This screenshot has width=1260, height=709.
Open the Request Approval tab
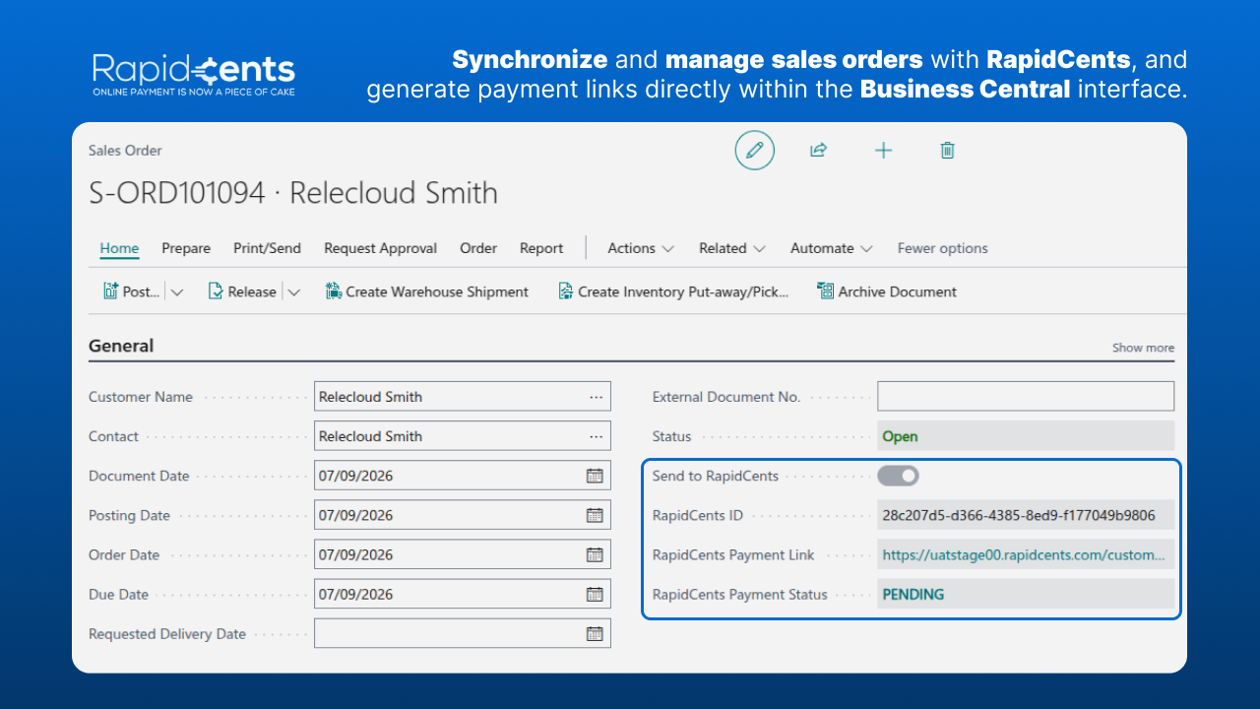pyautogui.click(x=380, y=248)
